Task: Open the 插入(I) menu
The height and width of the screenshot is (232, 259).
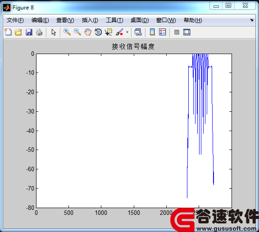Action: pyautogui.click(x=90, y=20)
